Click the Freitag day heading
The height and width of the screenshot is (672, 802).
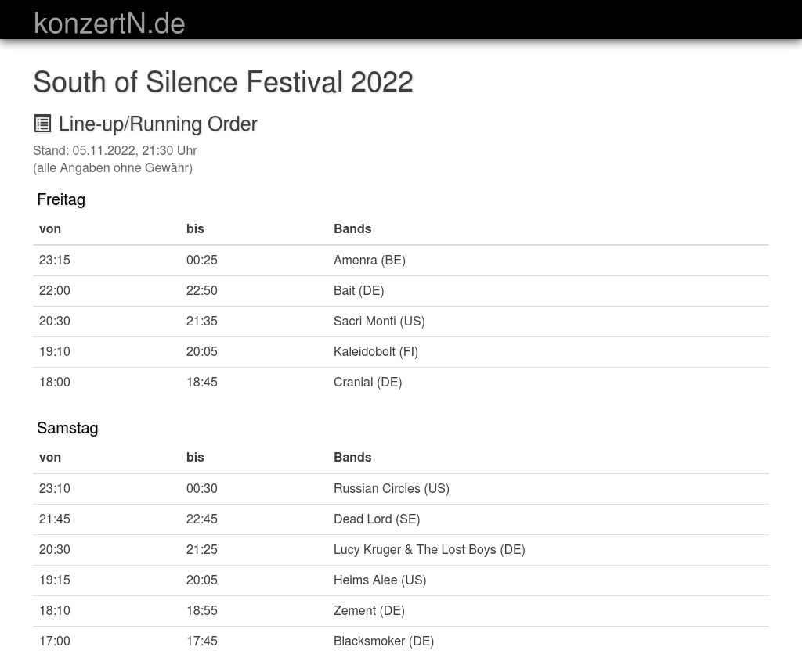[x=61, y=199]
